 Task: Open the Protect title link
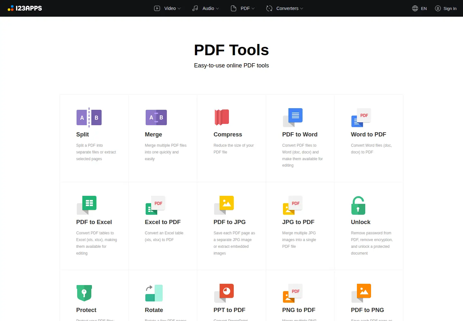(x=86, y=310)
